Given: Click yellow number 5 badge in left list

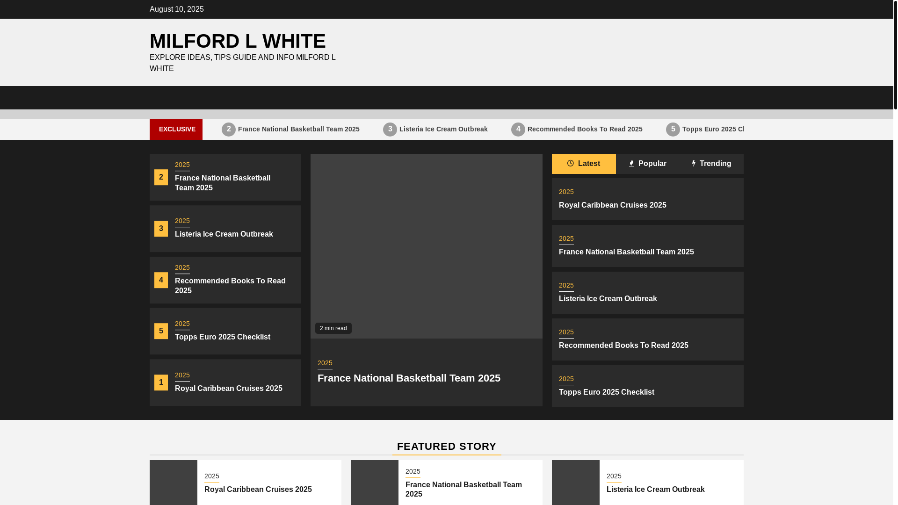Looking at the screenshot, I should (x=161, y=331).
